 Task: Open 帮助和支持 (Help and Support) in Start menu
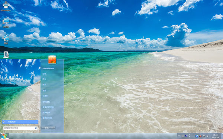coord(47,118)
